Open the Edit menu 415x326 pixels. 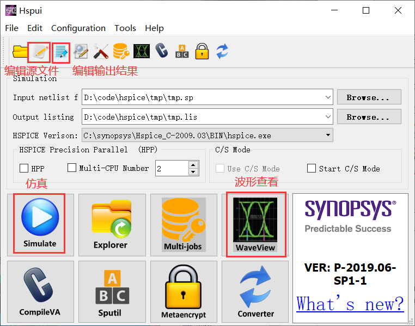(x=35, y=28)
